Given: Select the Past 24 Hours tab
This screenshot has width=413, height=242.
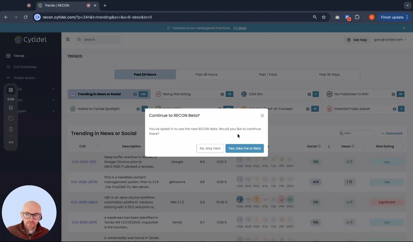Looking at the screenshot, I should coord(145,75).
